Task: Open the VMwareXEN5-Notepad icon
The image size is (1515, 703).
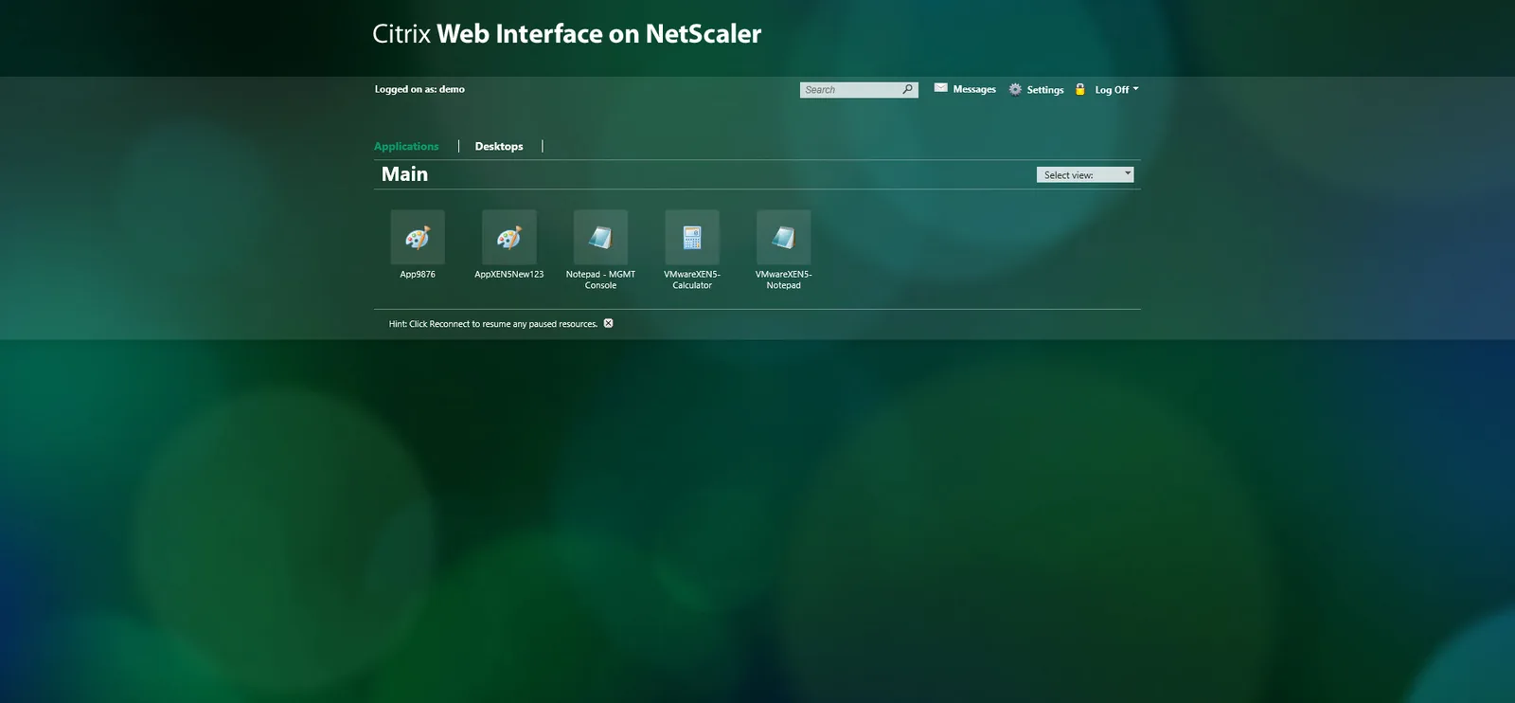Action: [x=783, y=237]
